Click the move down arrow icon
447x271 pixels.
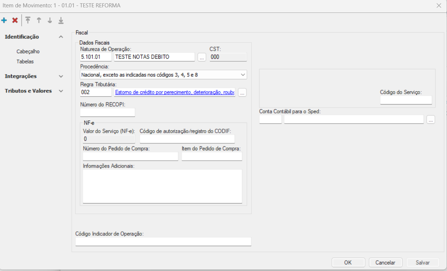(x=50, y=21)
